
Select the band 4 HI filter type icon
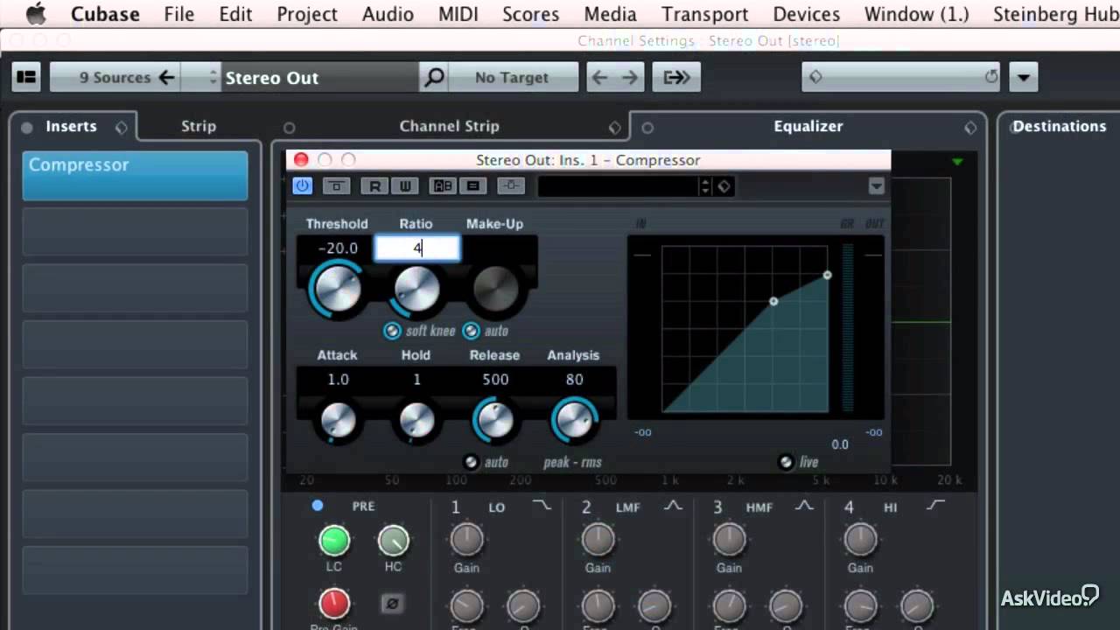coord(935,506)
